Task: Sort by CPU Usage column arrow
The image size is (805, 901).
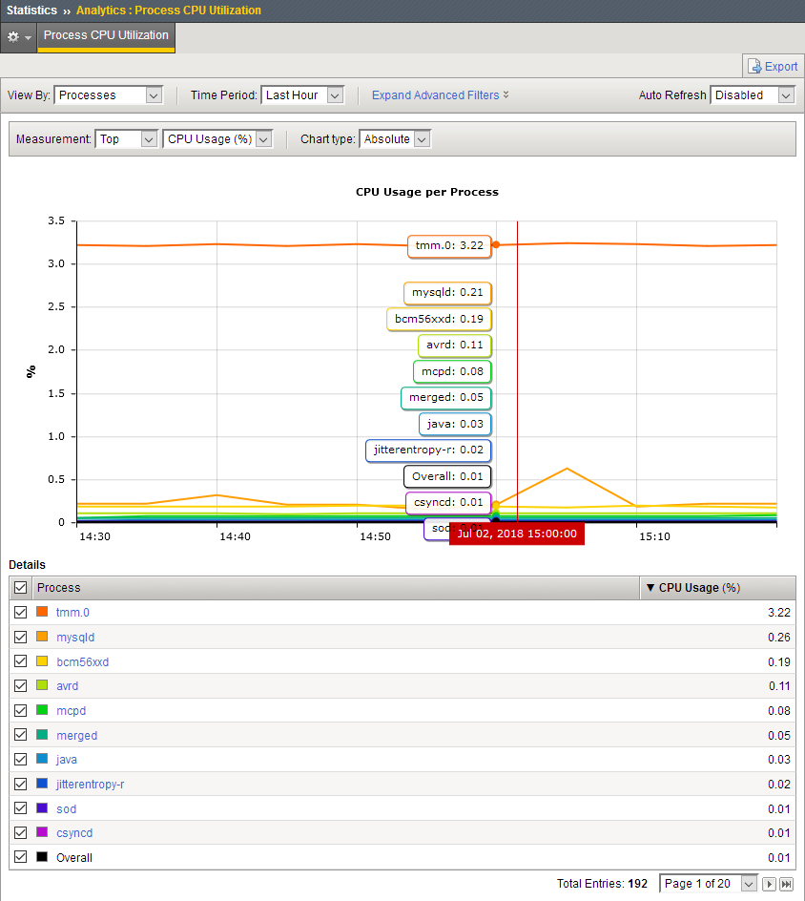Action: [650, 588]
